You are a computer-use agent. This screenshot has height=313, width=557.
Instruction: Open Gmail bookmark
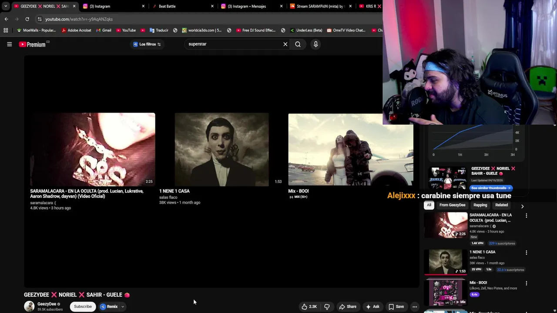[x=104, y=30]
